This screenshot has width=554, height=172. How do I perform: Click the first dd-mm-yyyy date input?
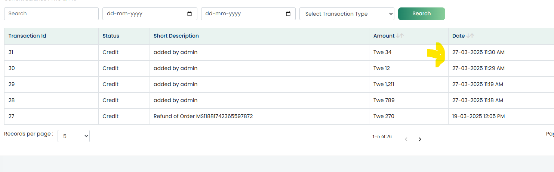point(150,14)
